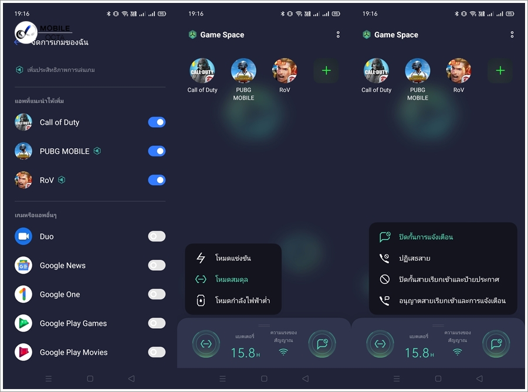
Task: Tap Game Space logo in middle screen
Action: 192,35
